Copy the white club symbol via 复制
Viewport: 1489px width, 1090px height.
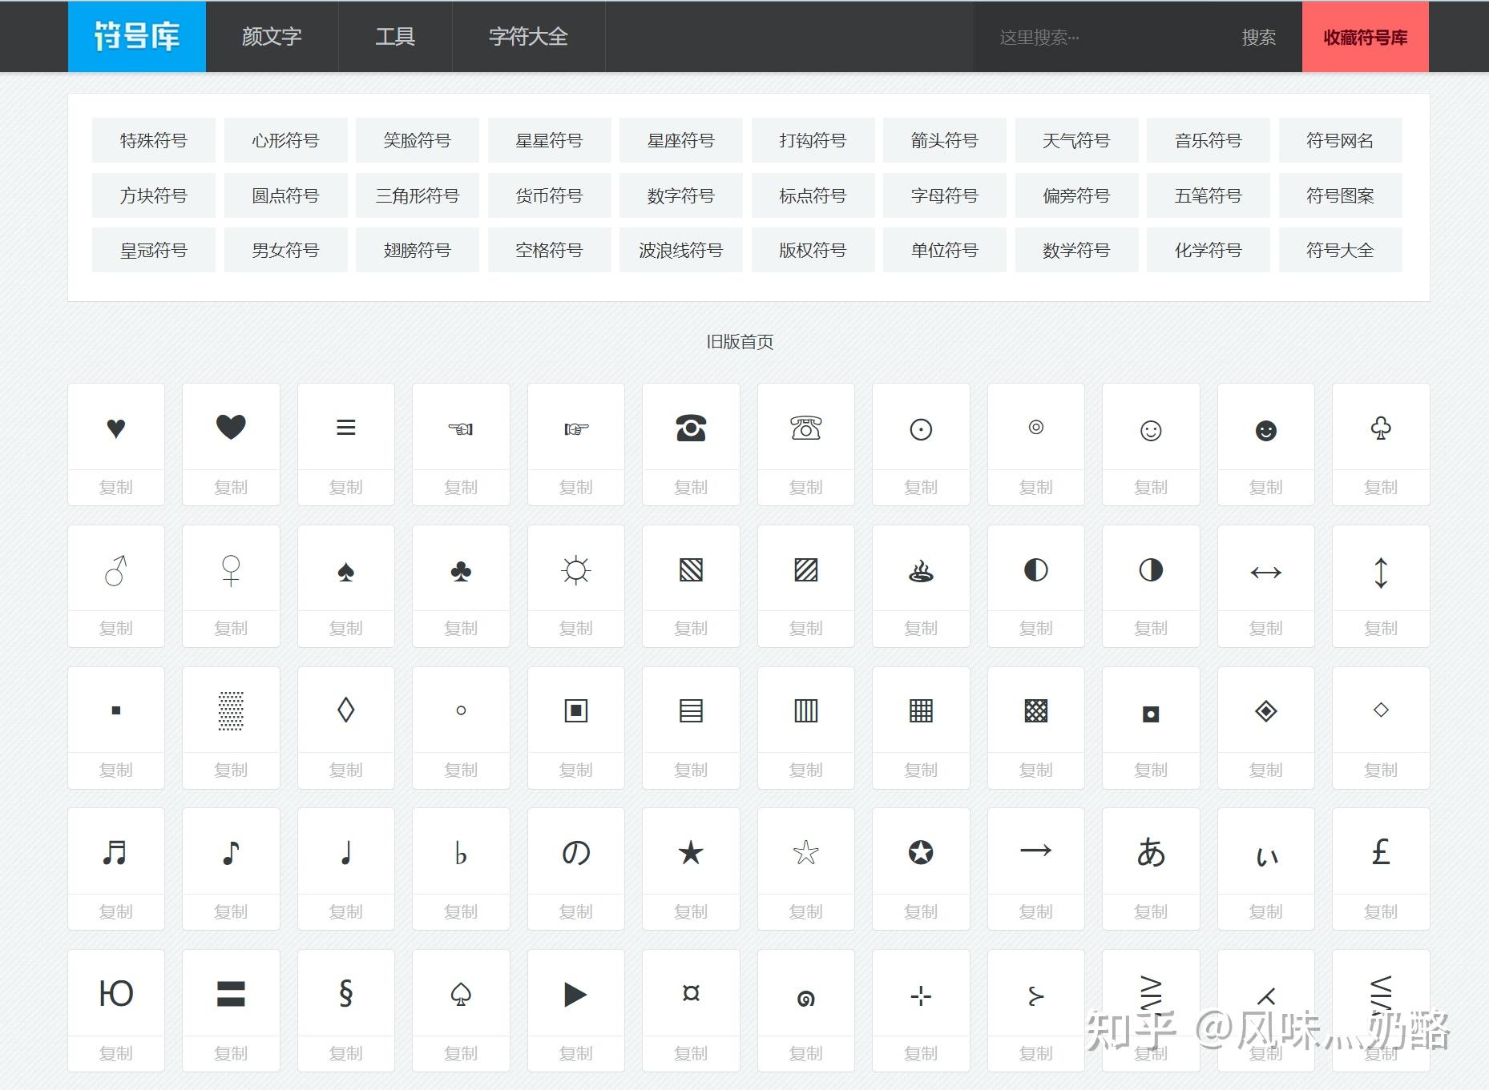coord(1381,488)
